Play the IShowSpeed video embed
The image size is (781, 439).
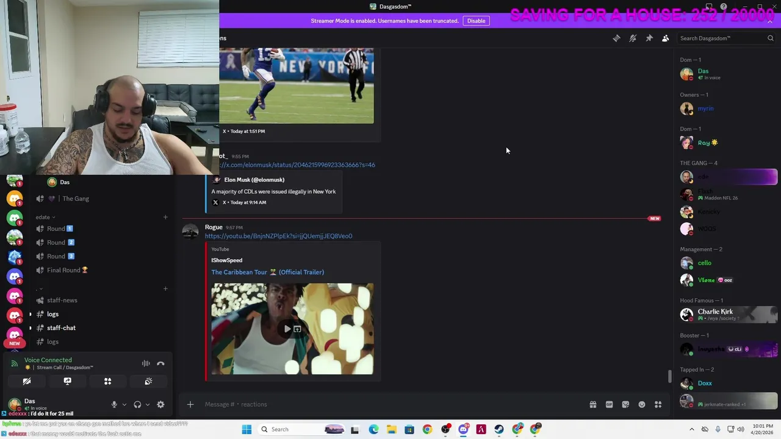287,329
